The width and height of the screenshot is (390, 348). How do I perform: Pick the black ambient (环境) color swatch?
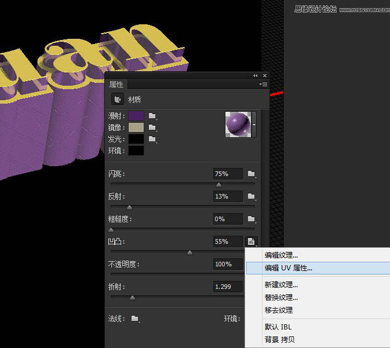[136, 151]
